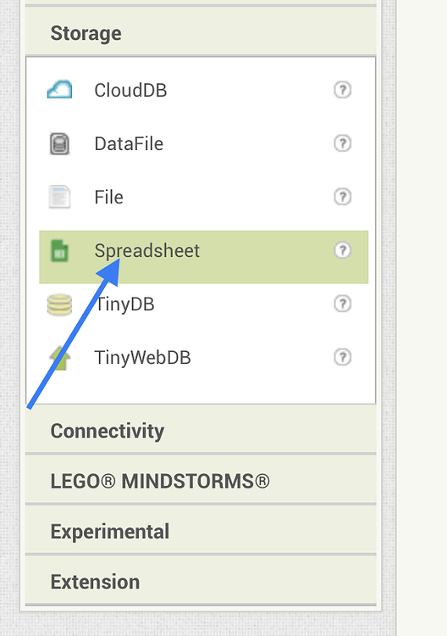Open help for Spreadsheet component
Viewport: 447px width, 636px height.
click(x=343, y=250)
